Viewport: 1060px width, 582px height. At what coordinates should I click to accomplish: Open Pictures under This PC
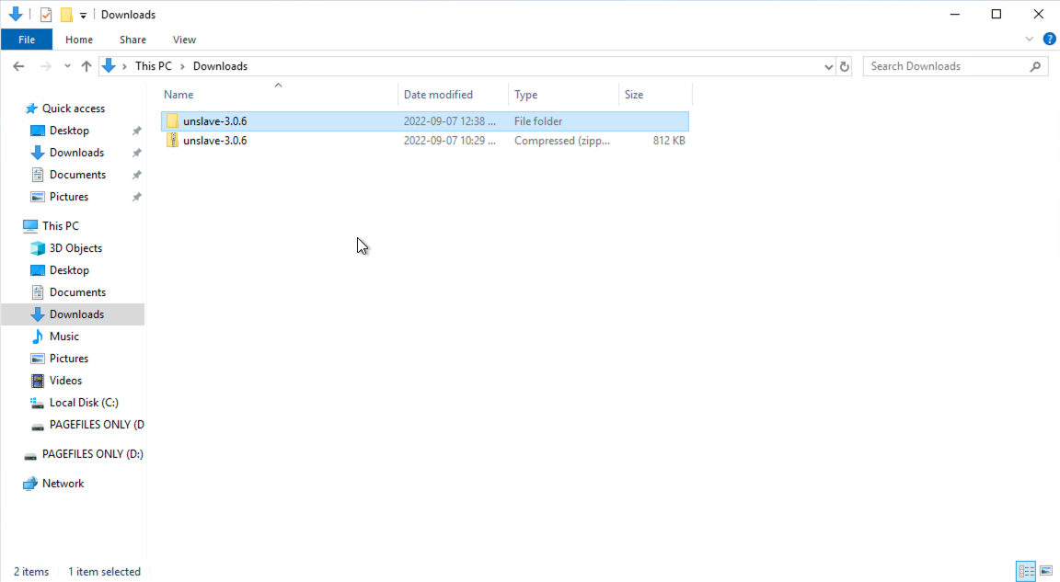(x=68, y=359)
